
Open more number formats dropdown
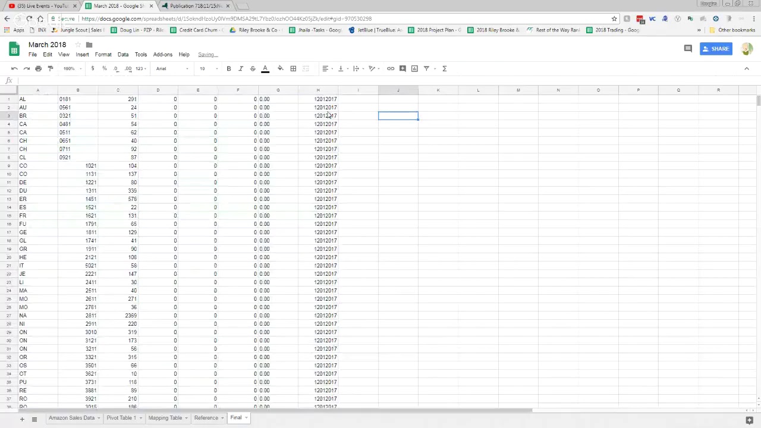[141, 68]
